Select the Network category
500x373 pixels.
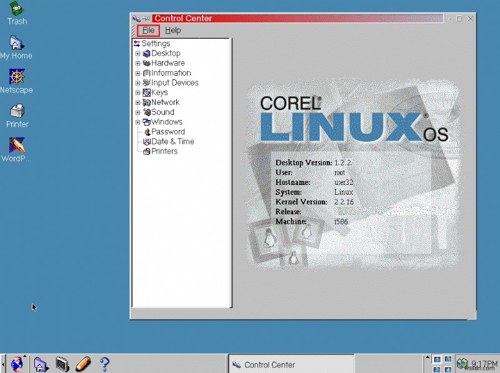coord(161,102)
